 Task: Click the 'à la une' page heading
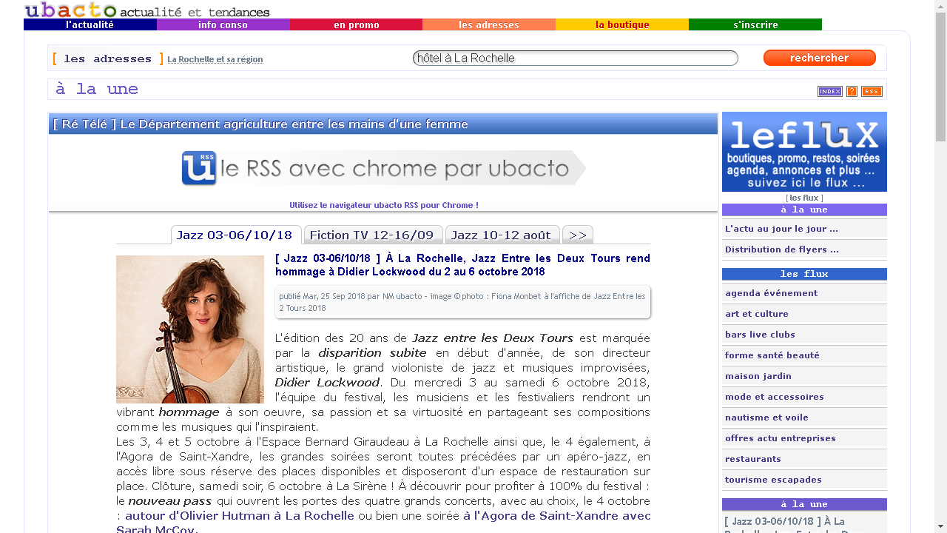pyautogui.click(x=97, y=89)
